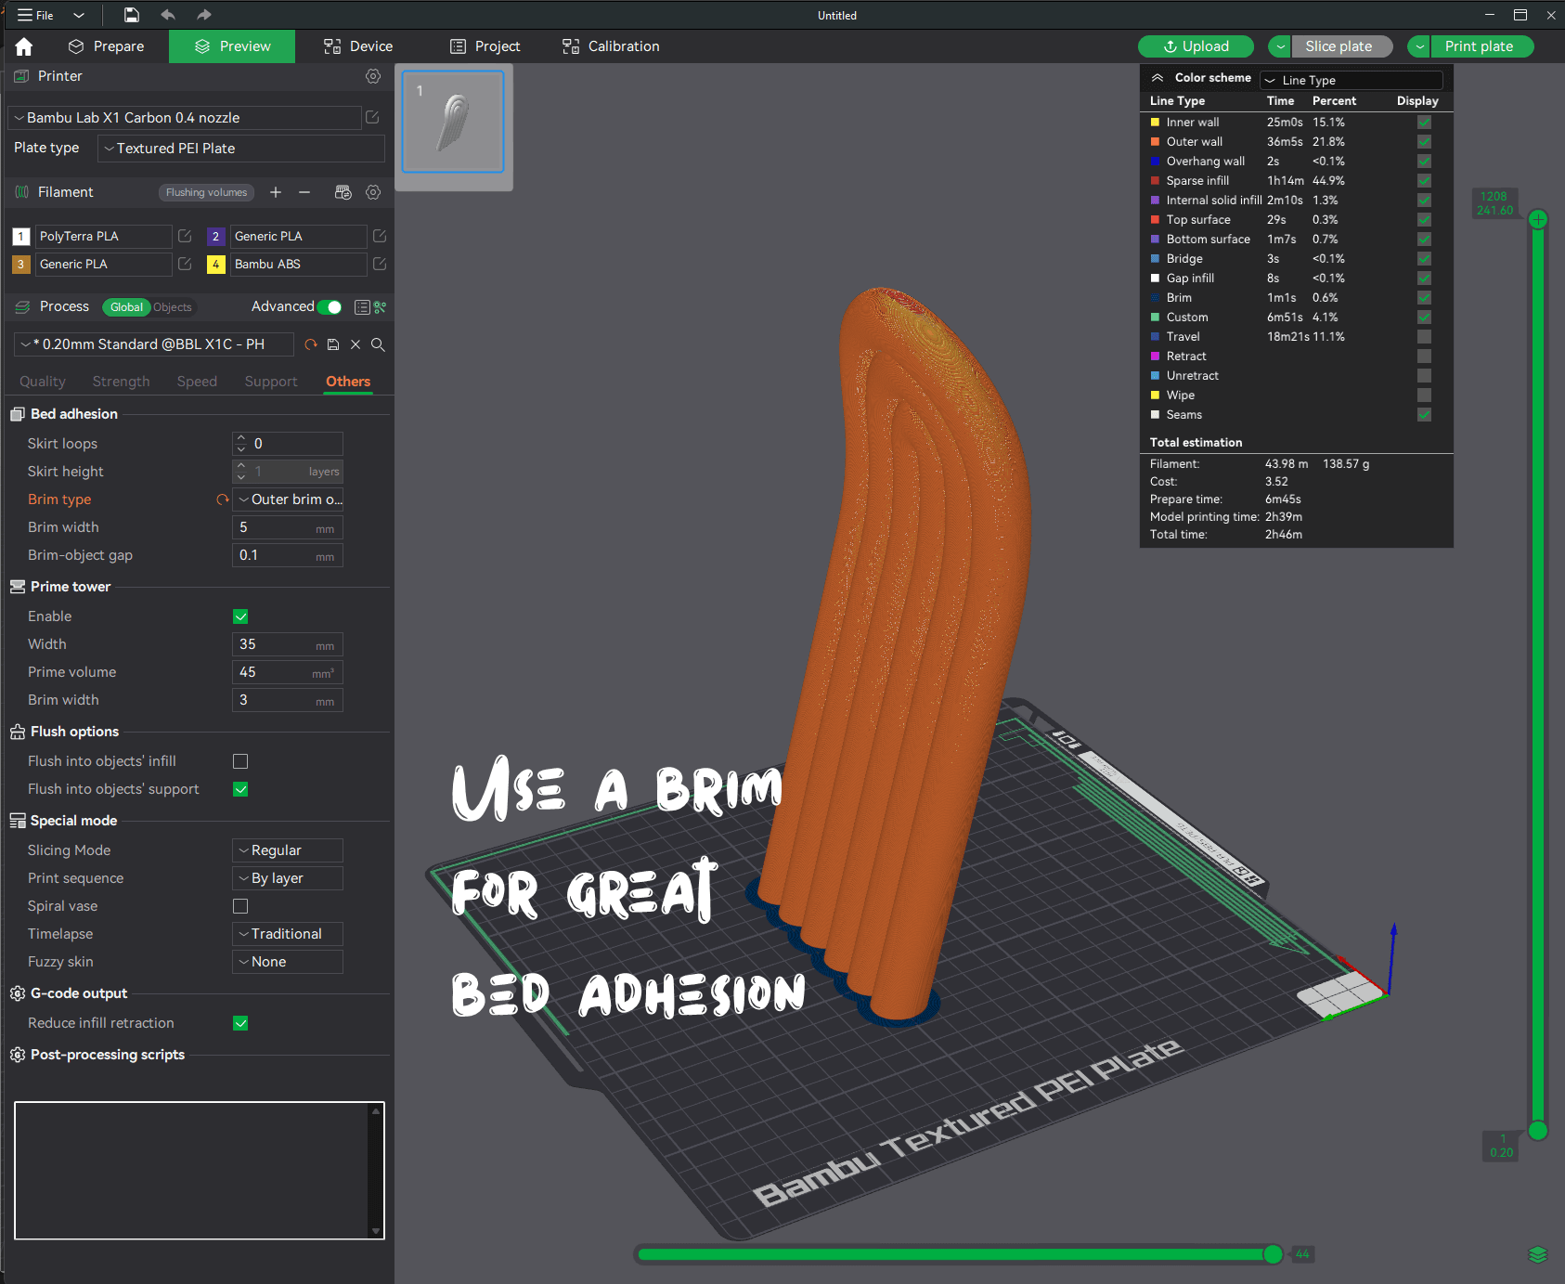This screenshot has width=1565, height=1284.
Task: Undo the last action with the arrow
Action: click(x=168, y=15)
